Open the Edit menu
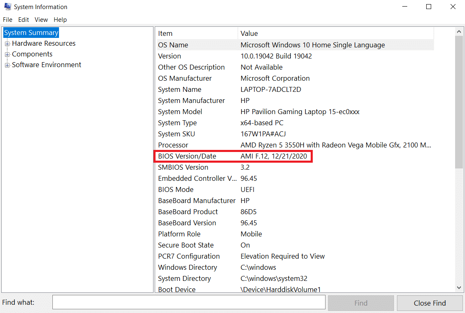This screenshot has height=313, width=465. (24, 20)
